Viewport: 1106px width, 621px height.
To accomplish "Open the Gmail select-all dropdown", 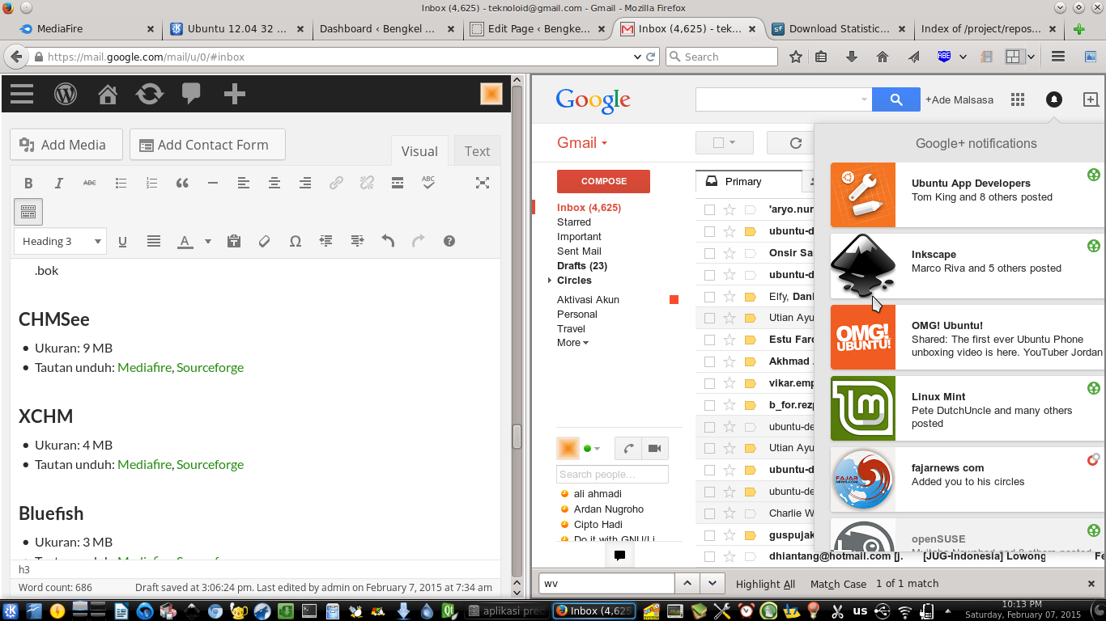I will [725, 143].
